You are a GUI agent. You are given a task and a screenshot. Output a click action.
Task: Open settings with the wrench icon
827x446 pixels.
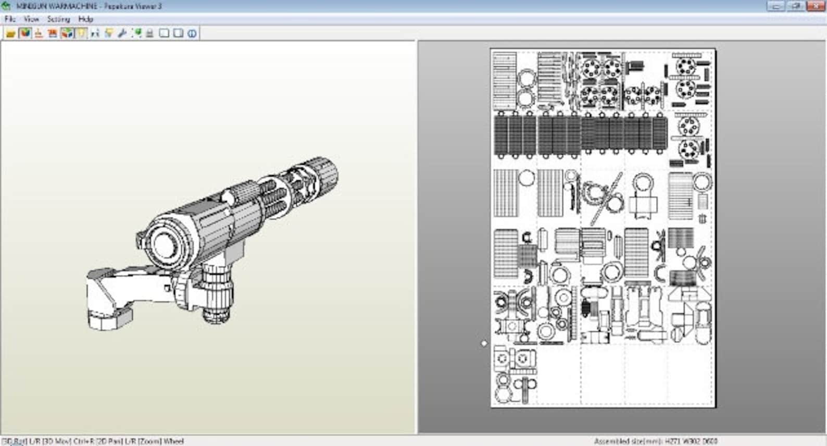tap(122, 33)
